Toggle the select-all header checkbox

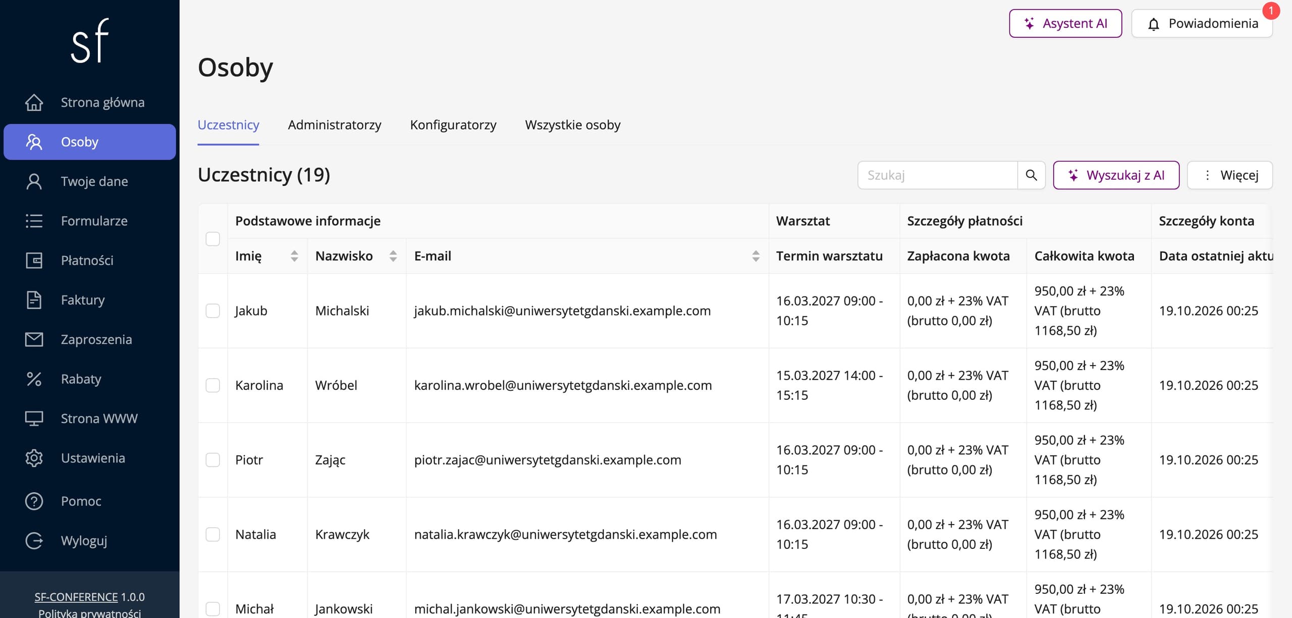click(213, 239)
